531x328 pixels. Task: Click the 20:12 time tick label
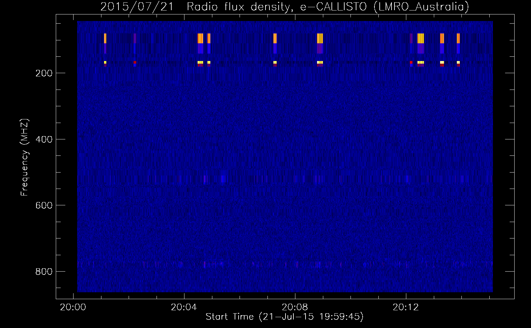[406, 307]
